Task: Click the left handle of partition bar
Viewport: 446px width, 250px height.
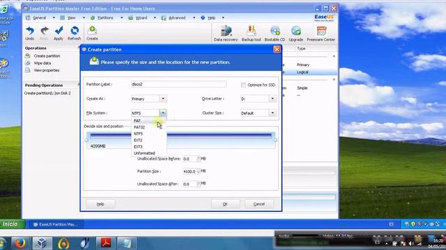Action: tap(86, 140)
